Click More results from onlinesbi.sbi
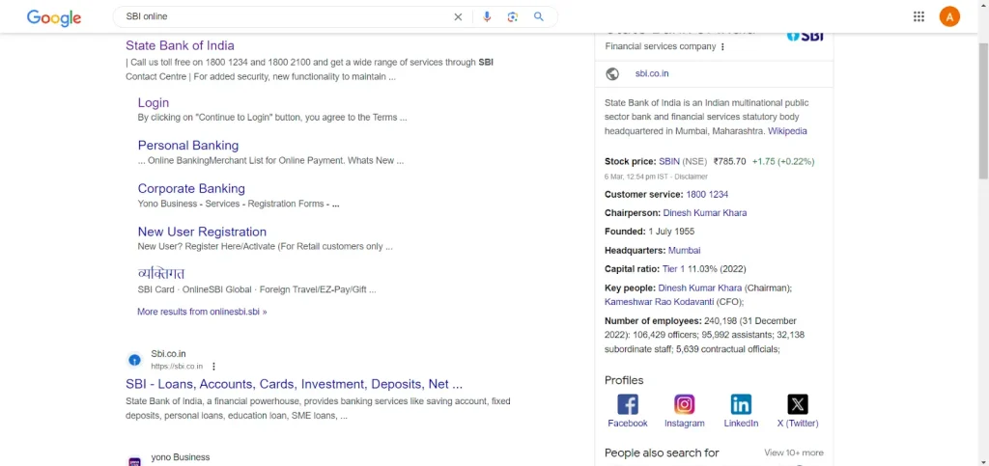989x466 pixels. point(202,312)
